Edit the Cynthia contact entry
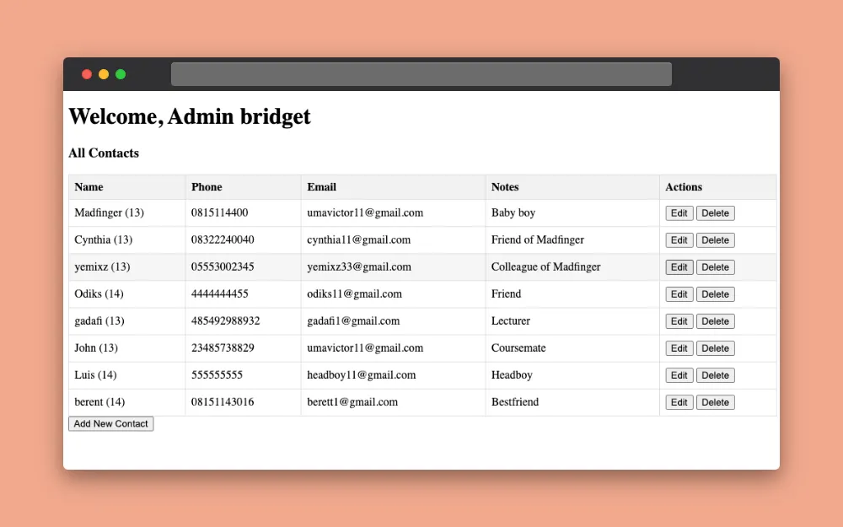The image size is (843, 527). 679,240
